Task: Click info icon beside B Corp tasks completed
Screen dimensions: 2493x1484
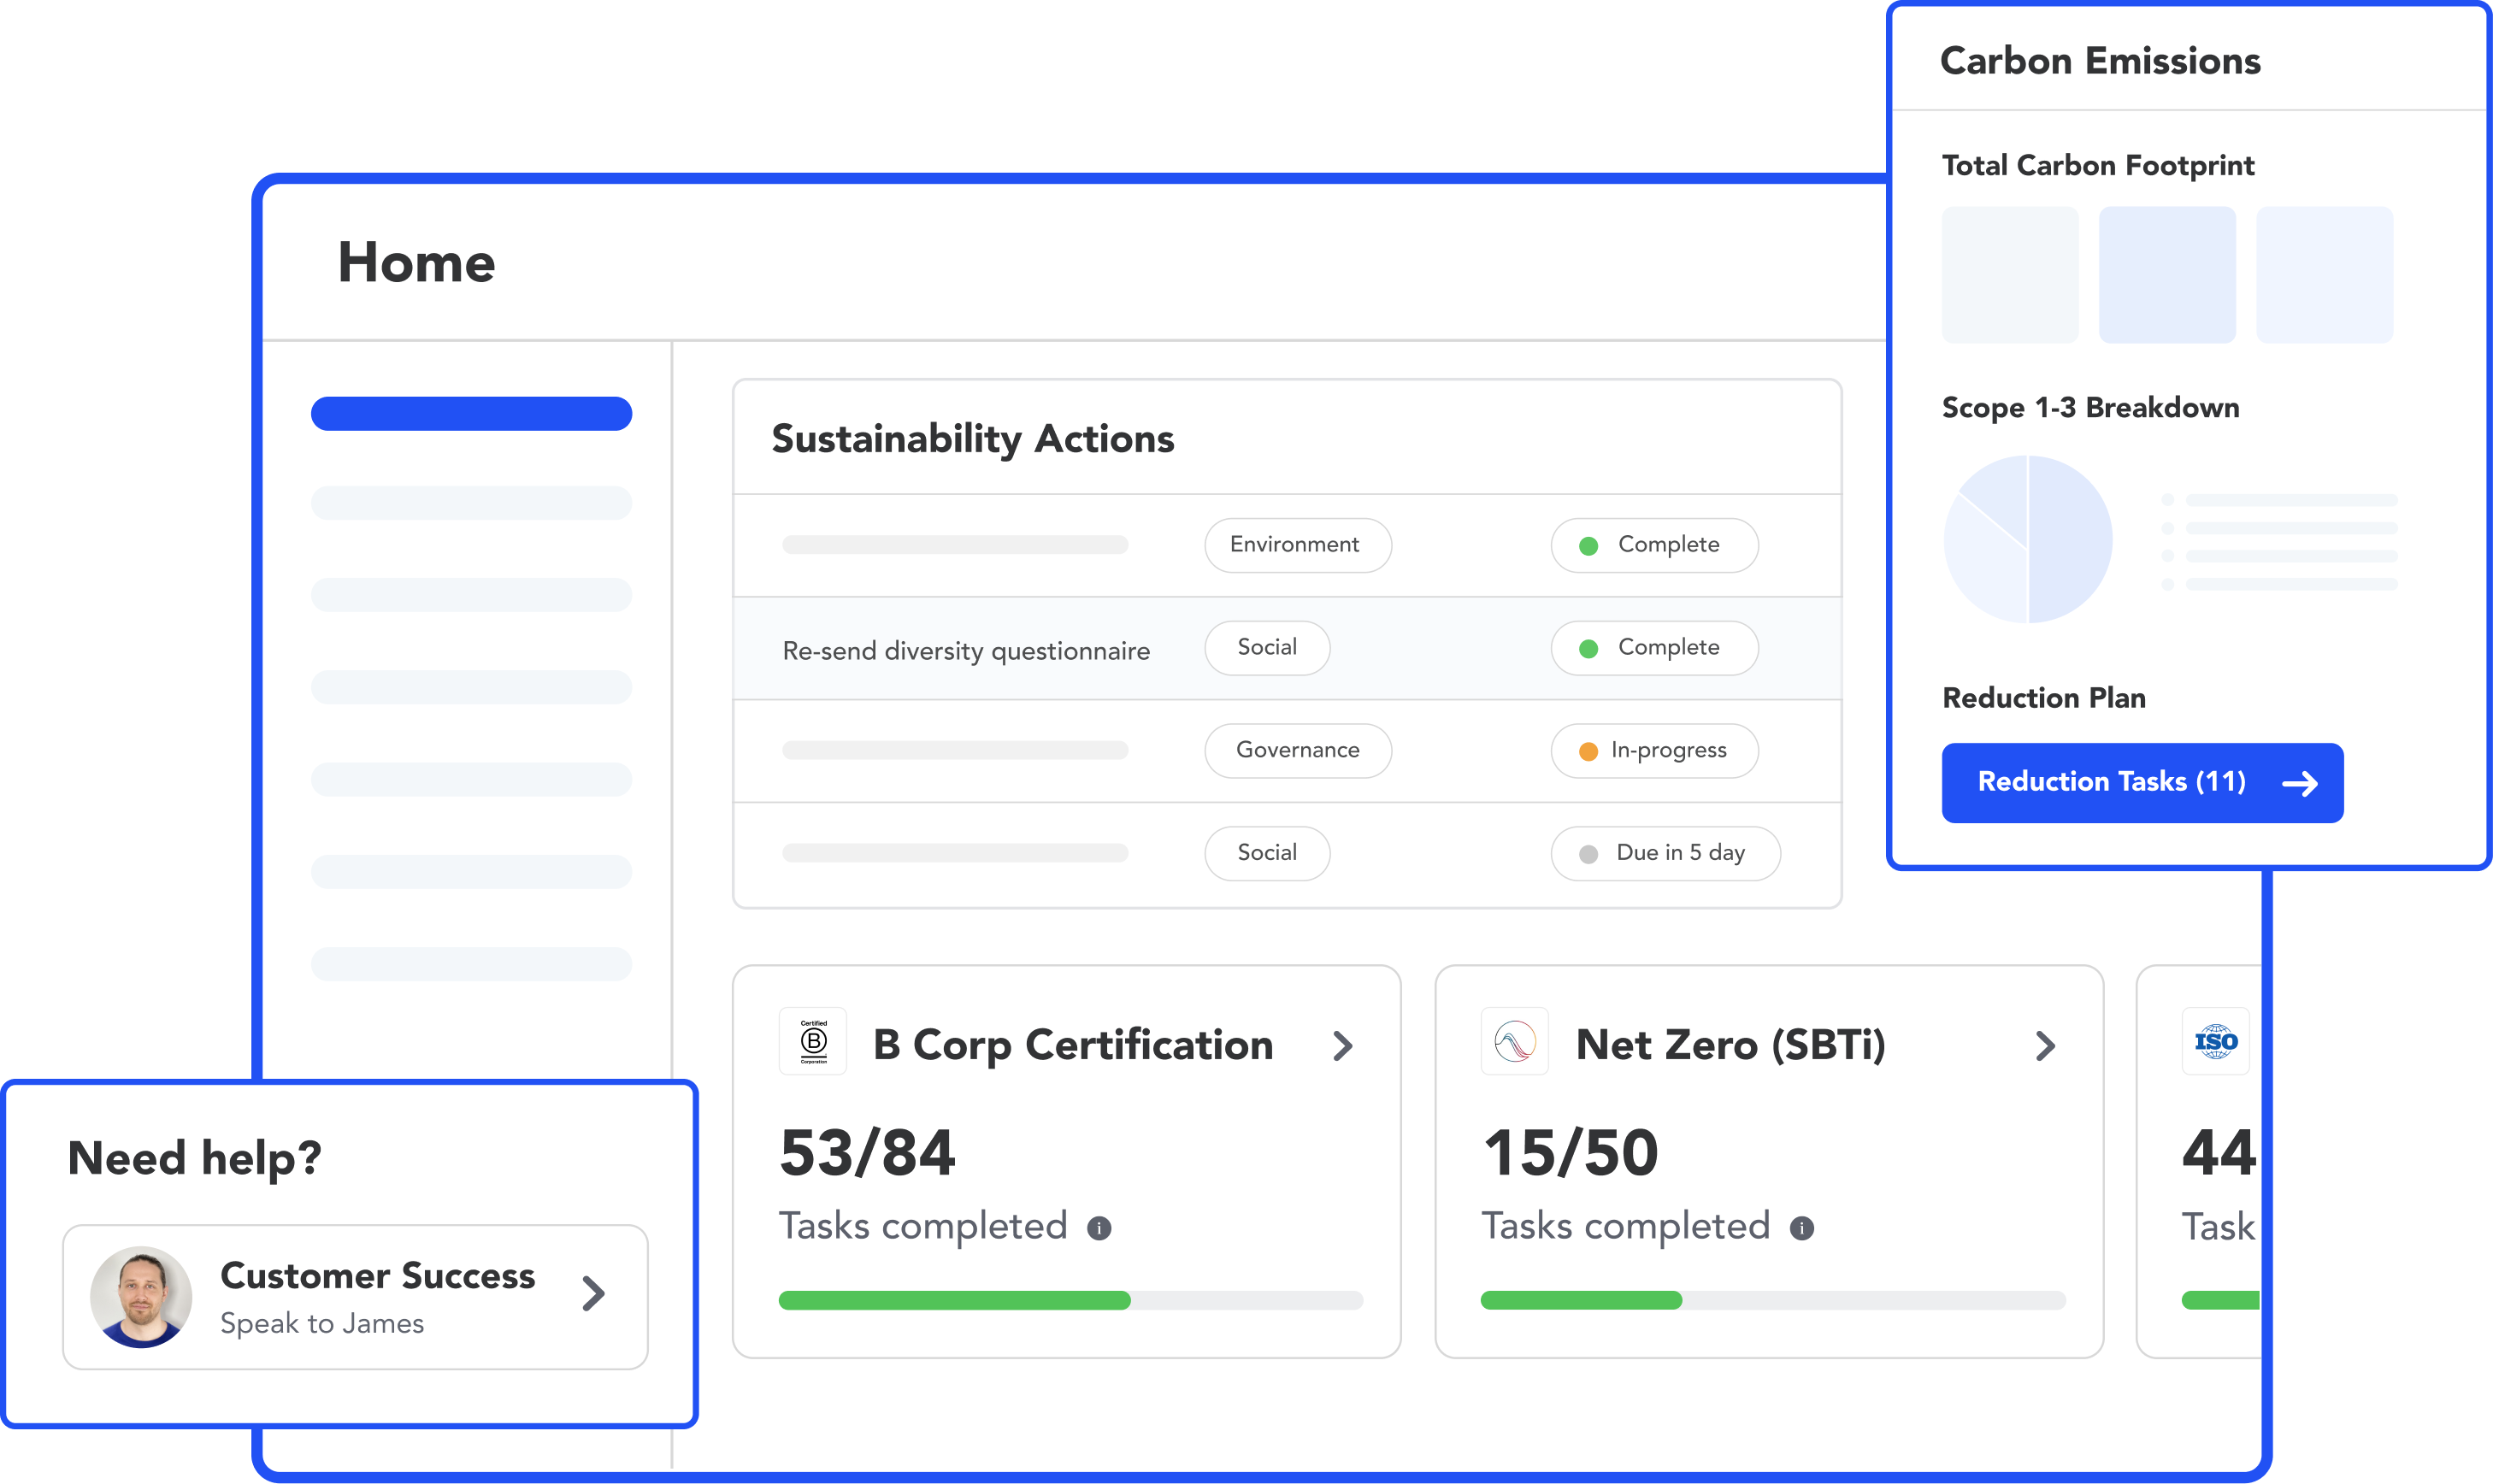Action: (1099, 1228)
